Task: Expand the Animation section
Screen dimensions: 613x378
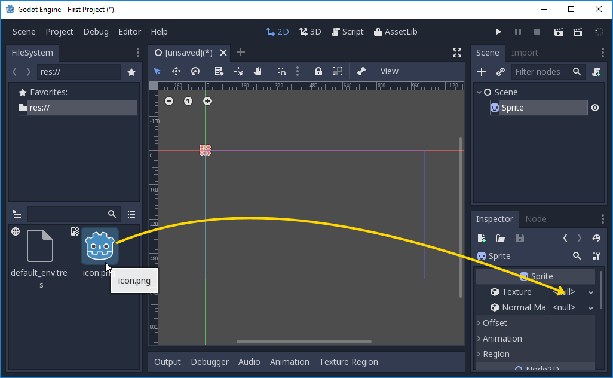Action: (x=535, y=339)
